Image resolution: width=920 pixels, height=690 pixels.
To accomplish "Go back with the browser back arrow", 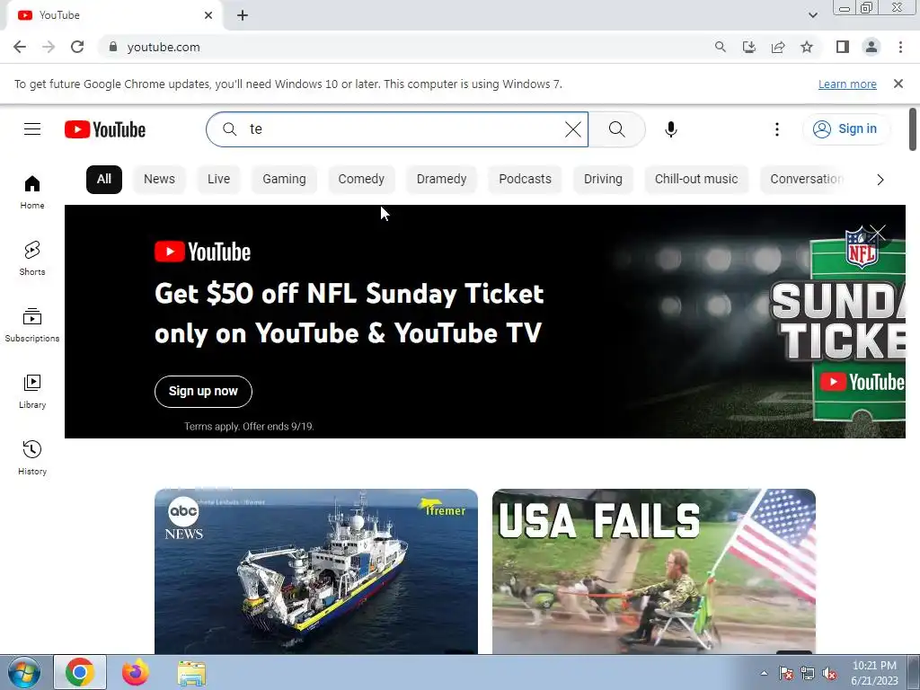I will 20,47.
